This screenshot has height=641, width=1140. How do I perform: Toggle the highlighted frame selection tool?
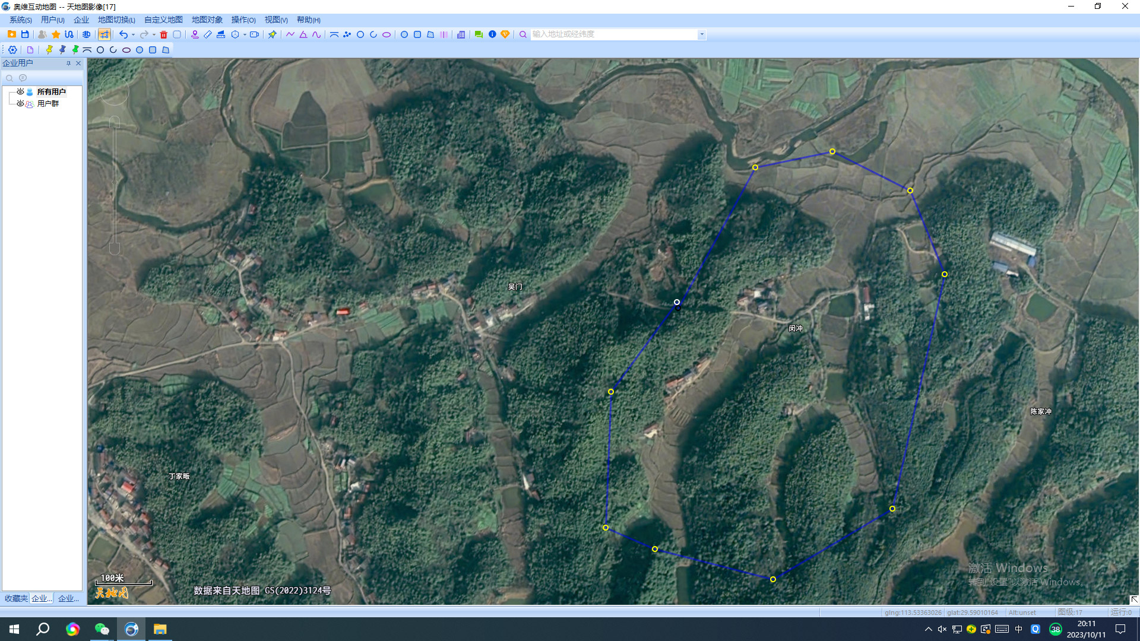[x=104, y=34]
